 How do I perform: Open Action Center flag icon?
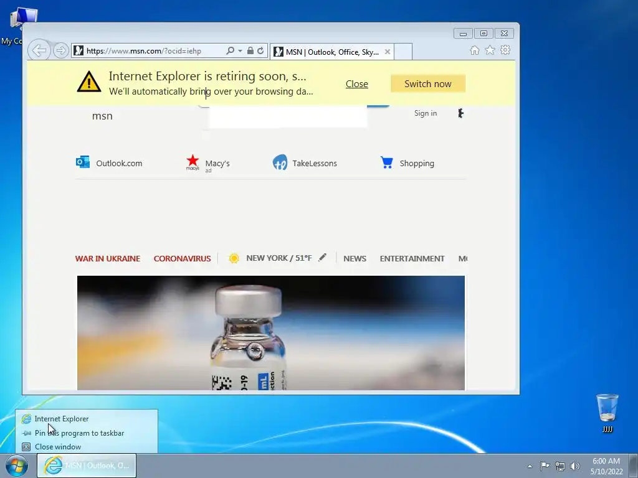545,466
